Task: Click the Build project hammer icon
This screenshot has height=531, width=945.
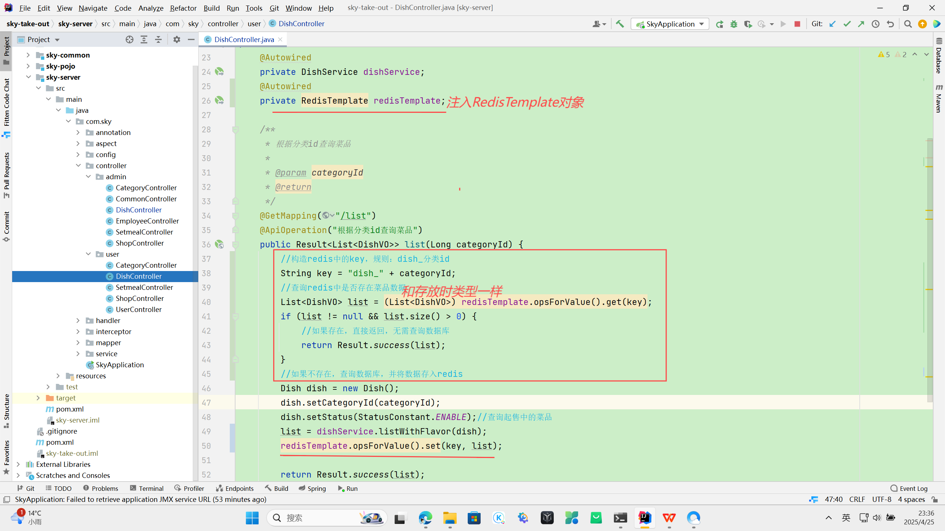Action: (x=620, y=24)
